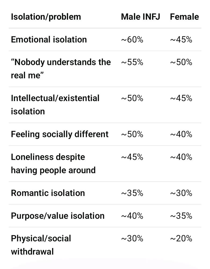Image resolution: width=210 pixels, height=269 pixels.
Task: Select the ~45% emotional isolation female value
Action: 181,40
